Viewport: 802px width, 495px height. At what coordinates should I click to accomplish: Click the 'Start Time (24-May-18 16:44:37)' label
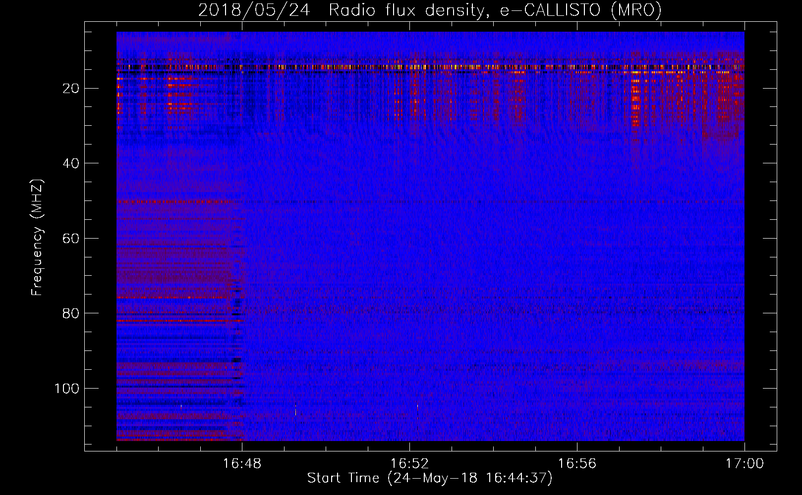point(430,478)
